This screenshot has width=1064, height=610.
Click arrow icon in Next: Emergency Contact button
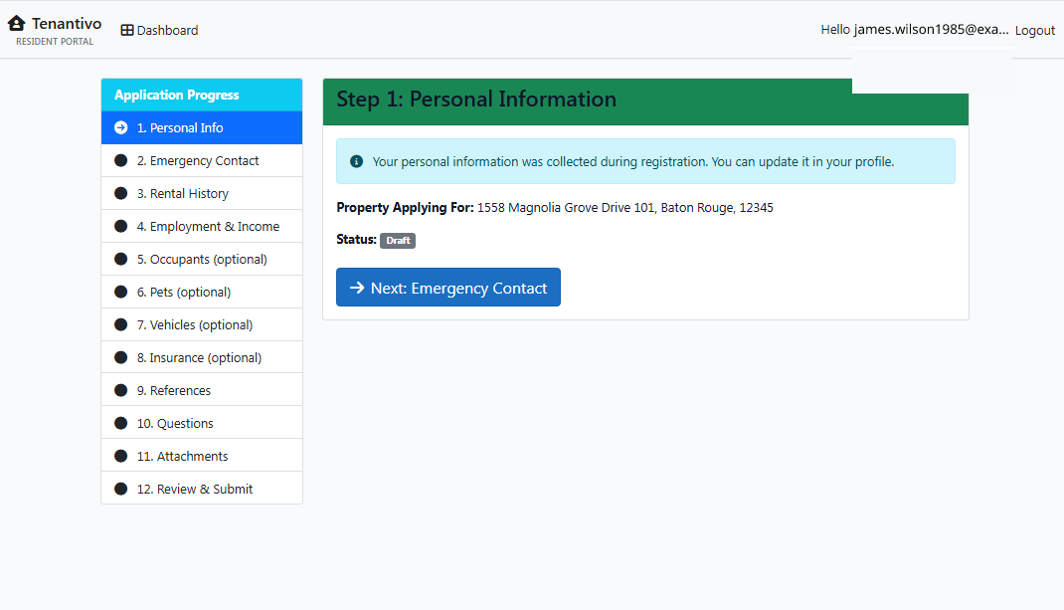click(357, 288)
